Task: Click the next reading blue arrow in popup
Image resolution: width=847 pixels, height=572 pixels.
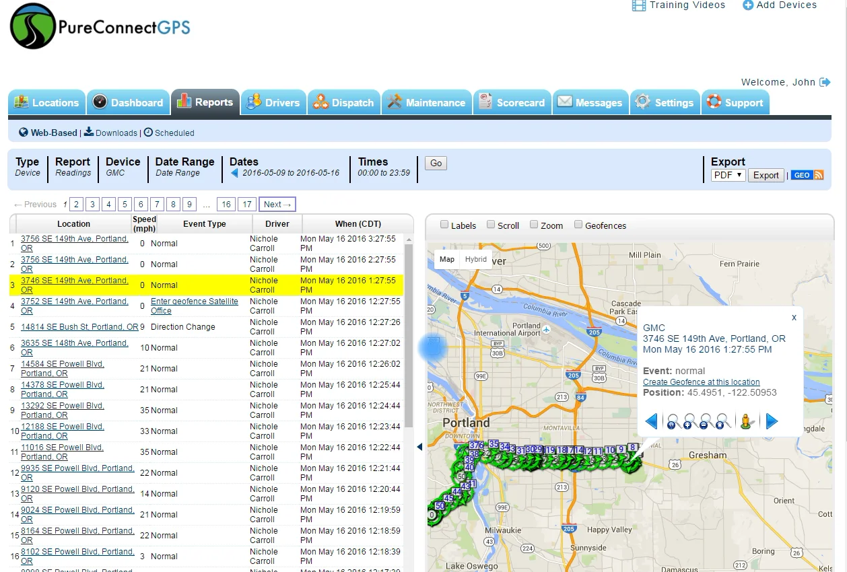Action: 772,422
